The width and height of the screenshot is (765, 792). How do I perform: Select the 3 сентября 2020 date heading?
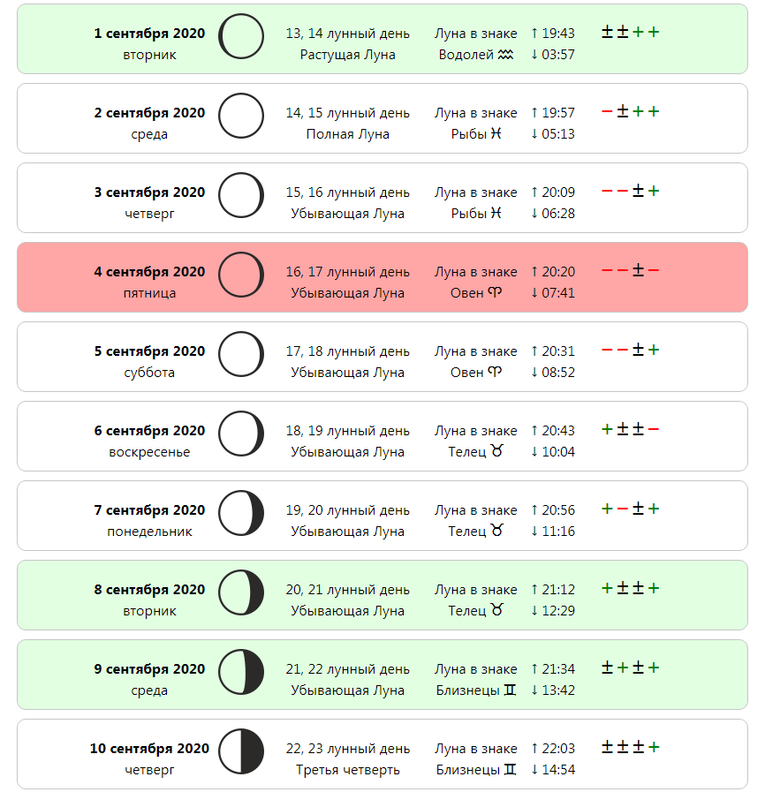coord(149,192)
